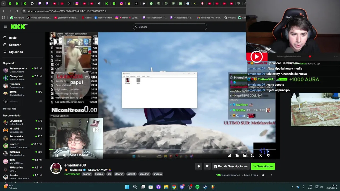
Task: Open Steam from the taskbar
Action: point(205,187)
